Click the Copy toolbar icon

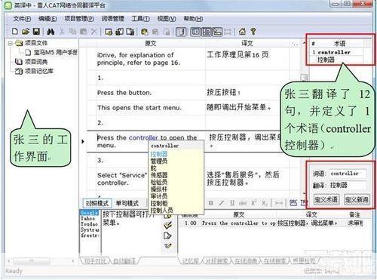[x=72, y=32]
